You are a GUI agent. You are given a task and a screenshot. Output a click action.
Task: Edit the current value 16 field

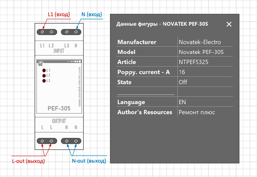[205, 72]
